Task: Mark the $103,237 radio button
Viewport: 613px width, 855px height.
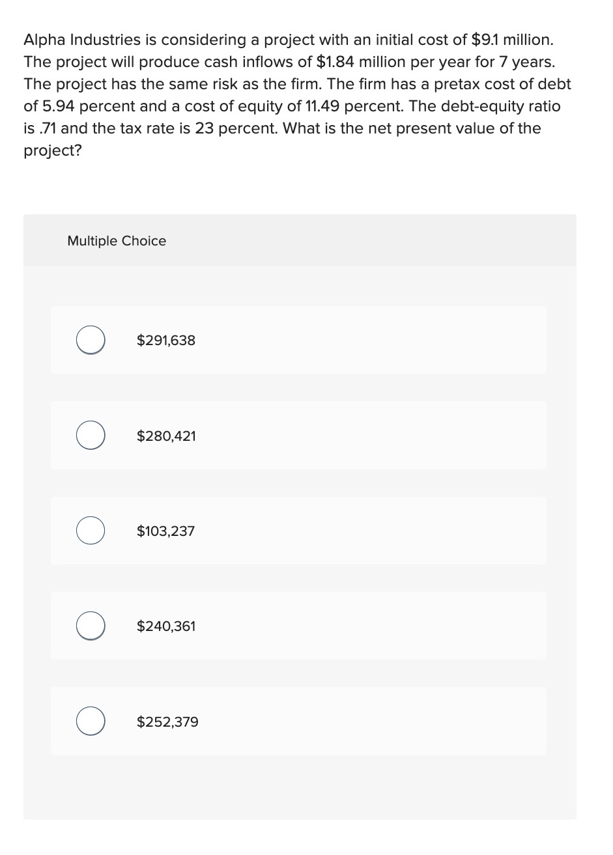Action: pyautogui.click(x=91, y=531)
